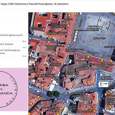The width and height of the screenshot is (115, 115).
Task: Select the route step toward C. Quintana
Action: point(13,44)
